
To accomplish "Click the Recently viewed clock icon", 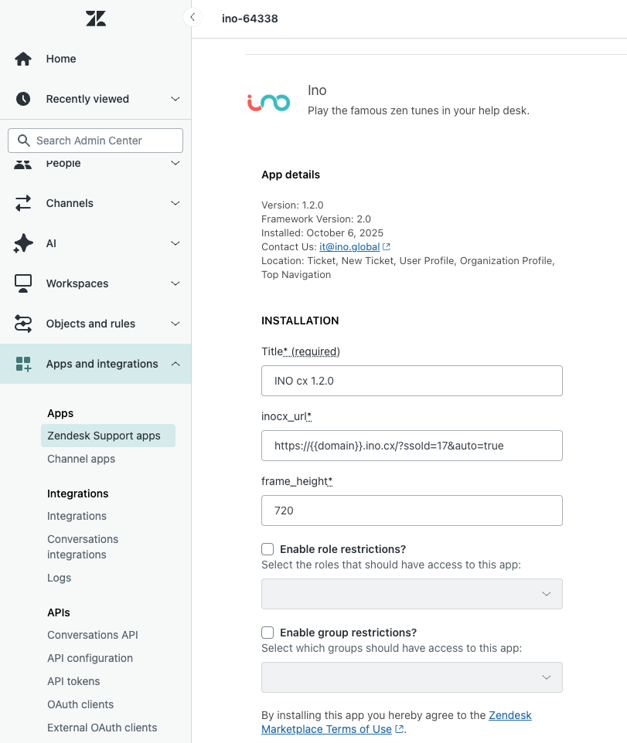I will pyautogui.click(x=23, y=99).
